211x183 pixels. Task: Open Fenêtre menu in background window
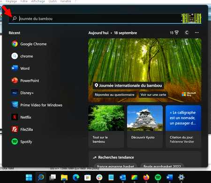[x=66, y=1]
